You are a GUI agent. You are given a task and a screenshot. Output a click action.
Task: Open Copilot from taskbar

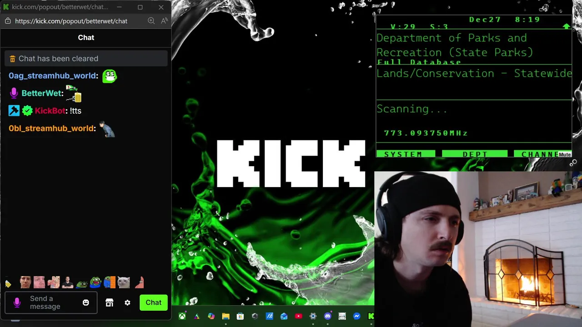211,316
